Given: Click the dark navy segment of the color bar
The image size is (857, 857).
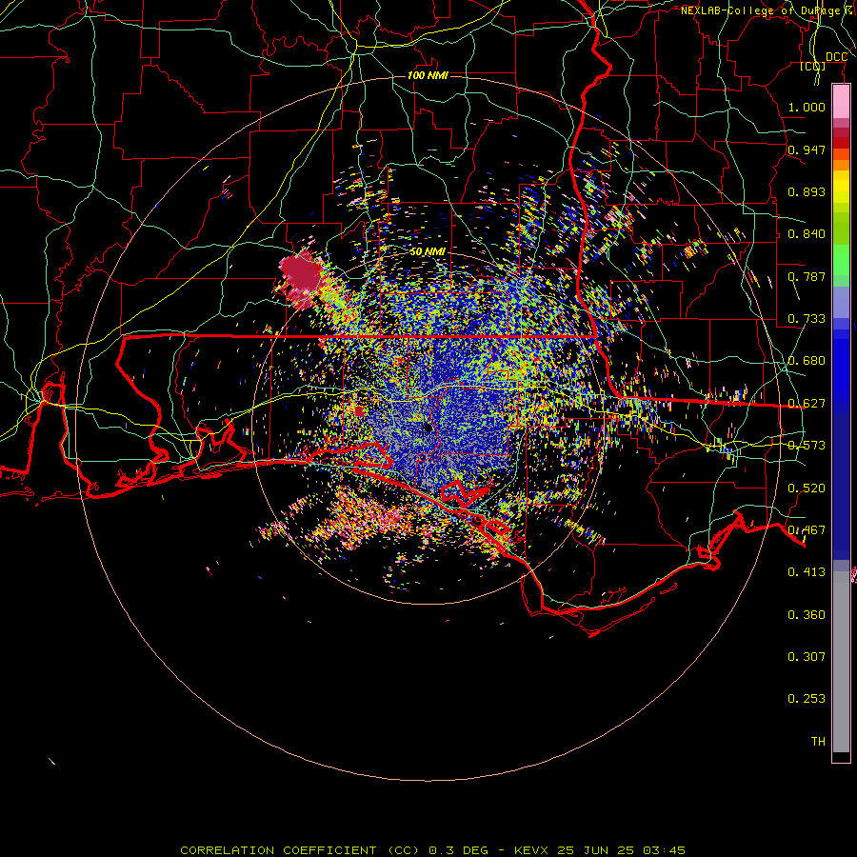Looking at the screenshot, I should coord(841,487).
